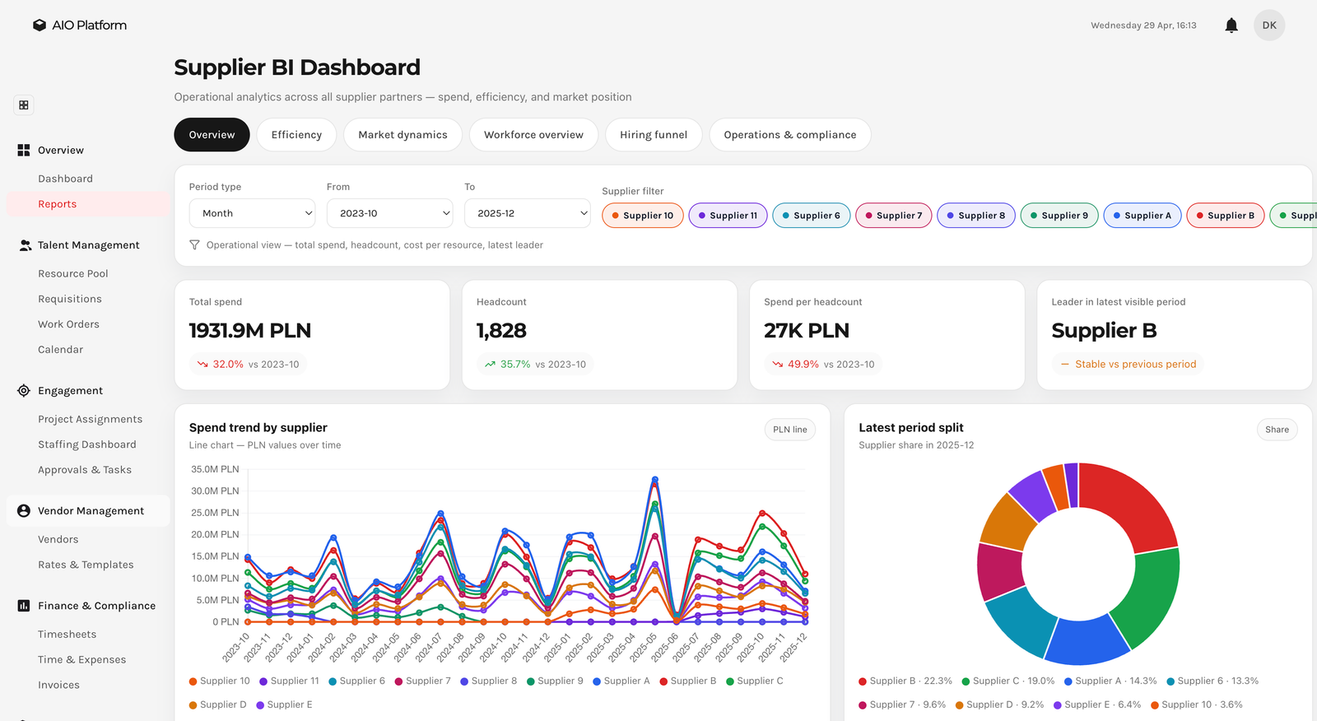Image resolution: width=1317 pixels, height=721 pixels.
Task: Click the PLN line button
Action: coord(790,430)
